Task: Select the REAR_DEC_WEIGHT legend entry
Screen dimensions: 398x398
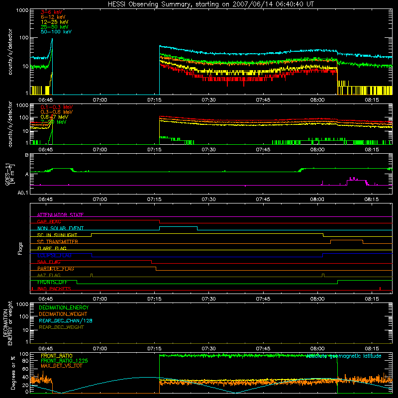Action: (x=61, y=327)
